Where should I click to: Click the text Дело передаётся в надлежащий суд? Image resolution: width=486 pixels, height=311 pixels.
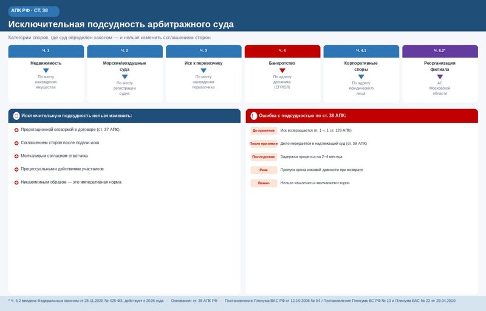coord(324,144)
